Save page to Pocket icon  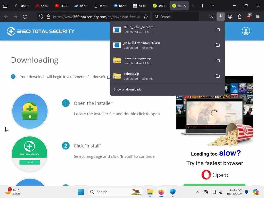point(211,16)
